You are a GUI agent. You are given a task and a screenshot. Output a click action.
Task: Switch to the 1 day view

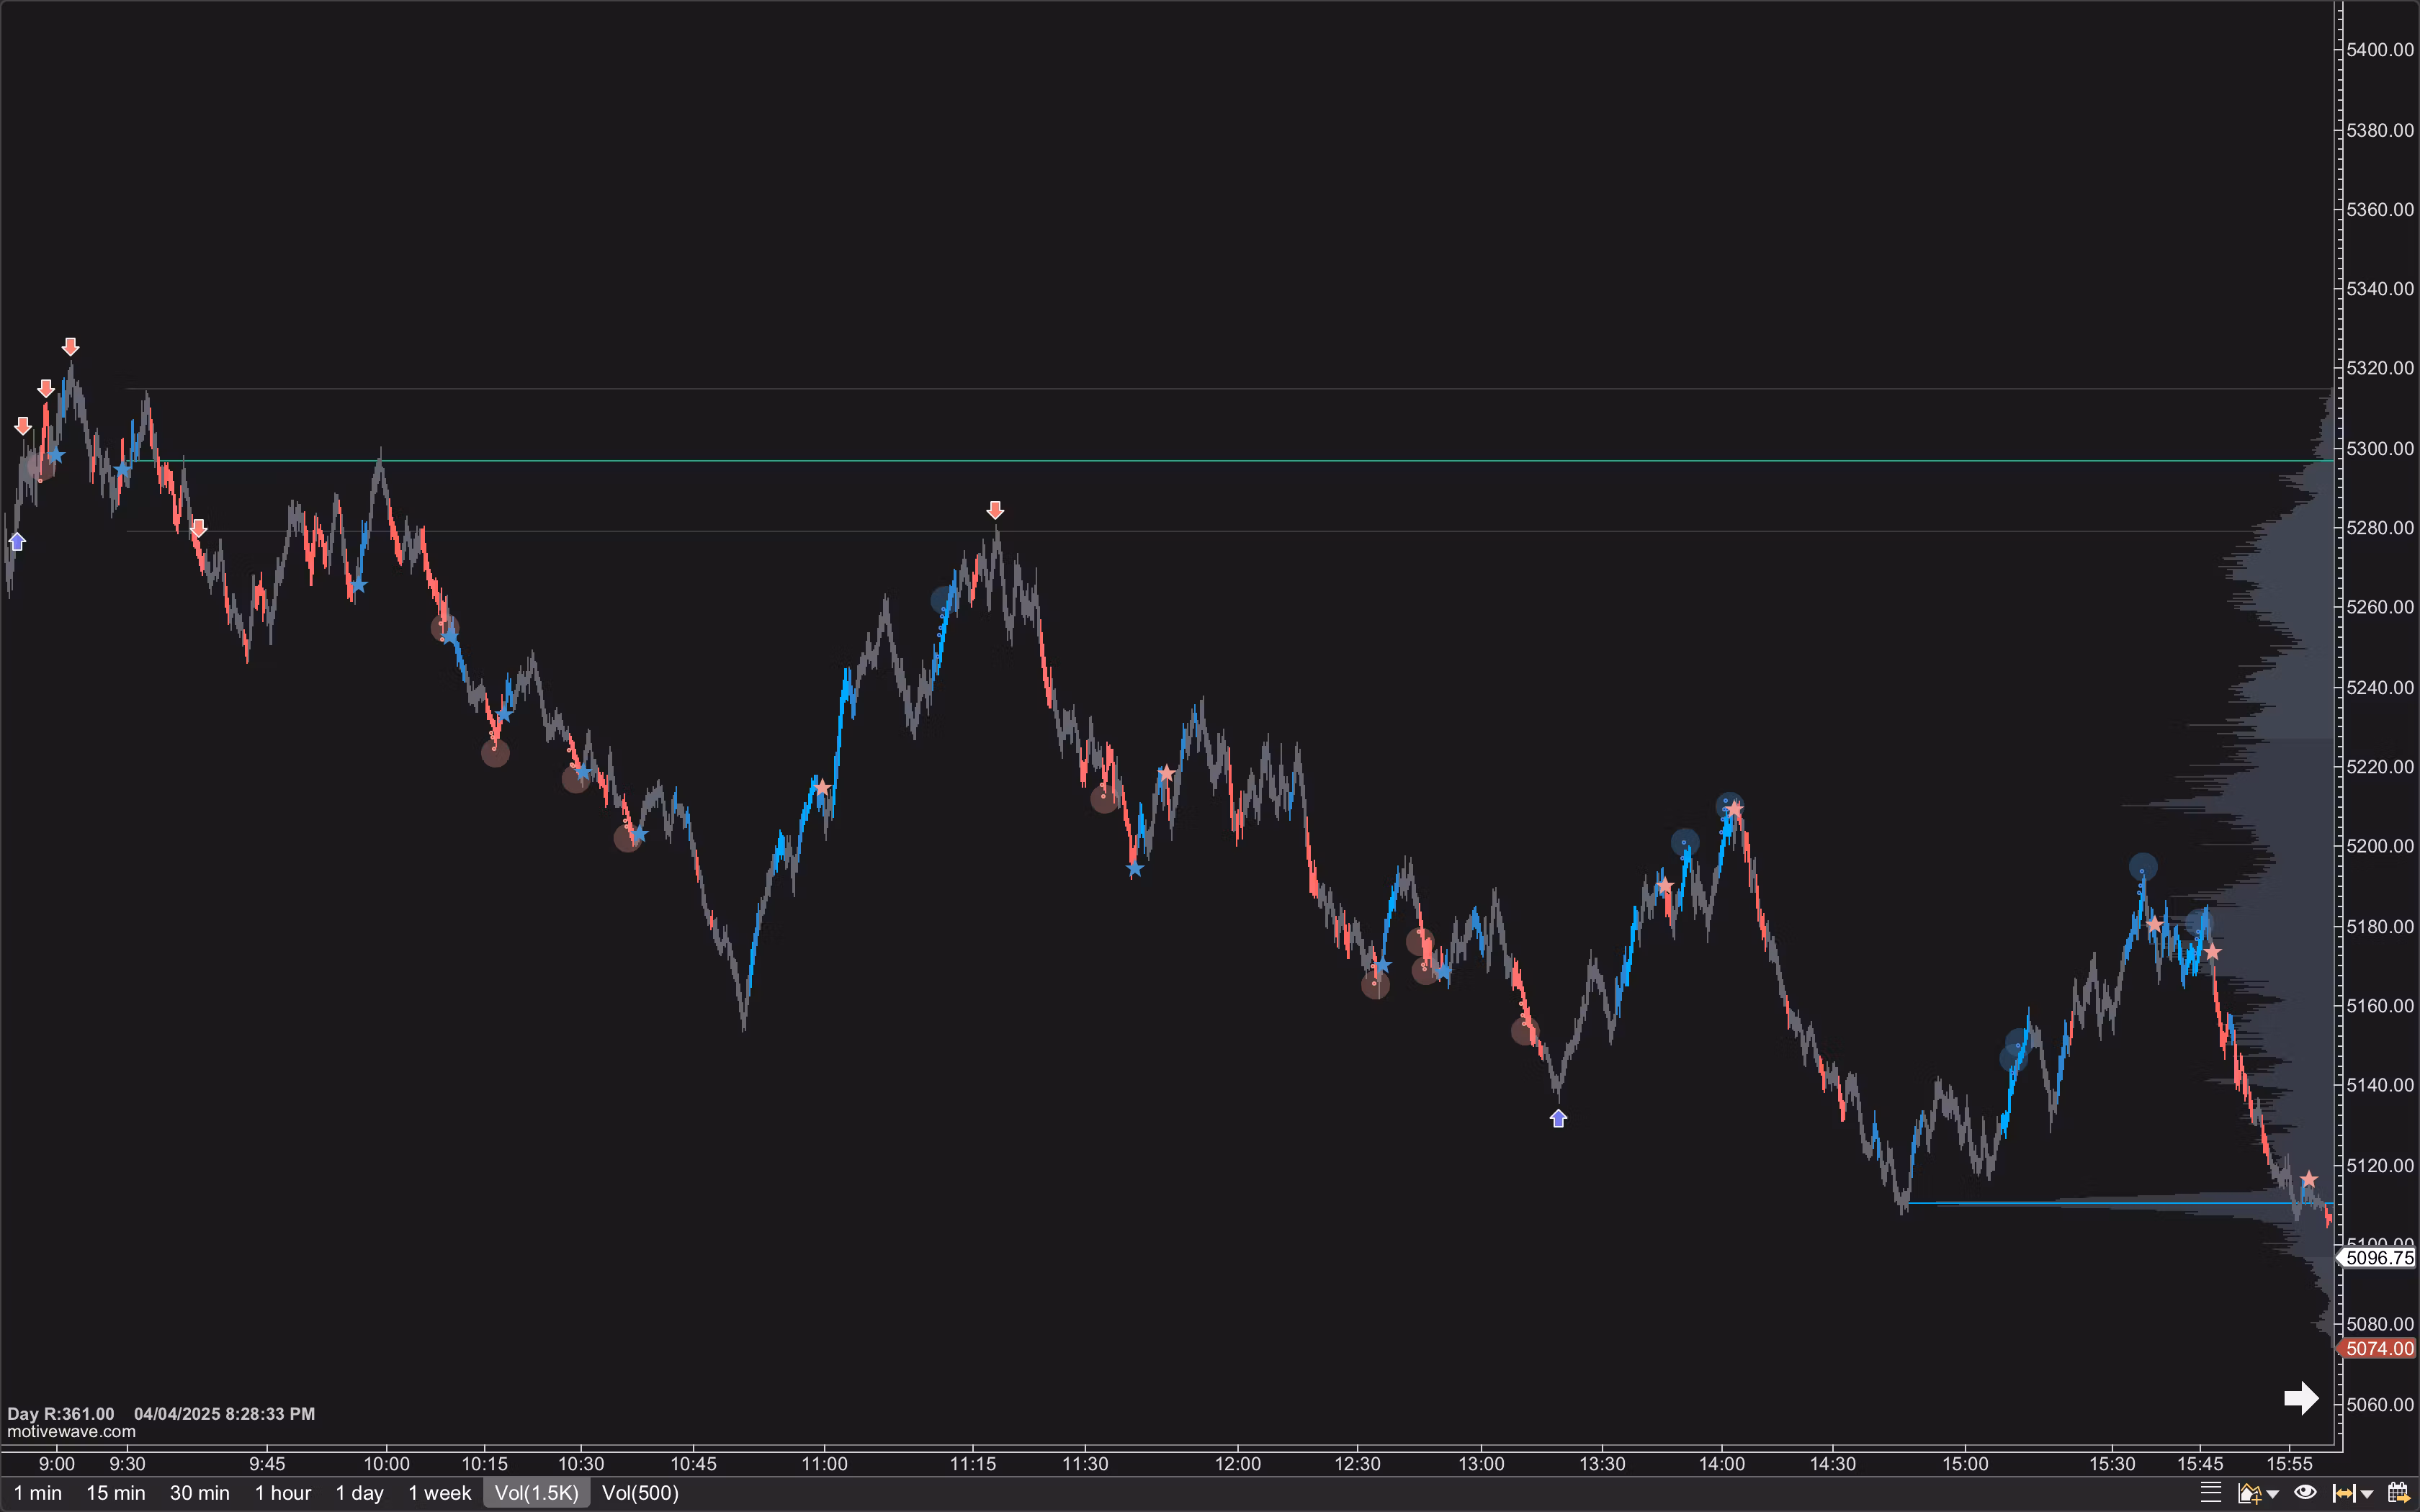359,1493
